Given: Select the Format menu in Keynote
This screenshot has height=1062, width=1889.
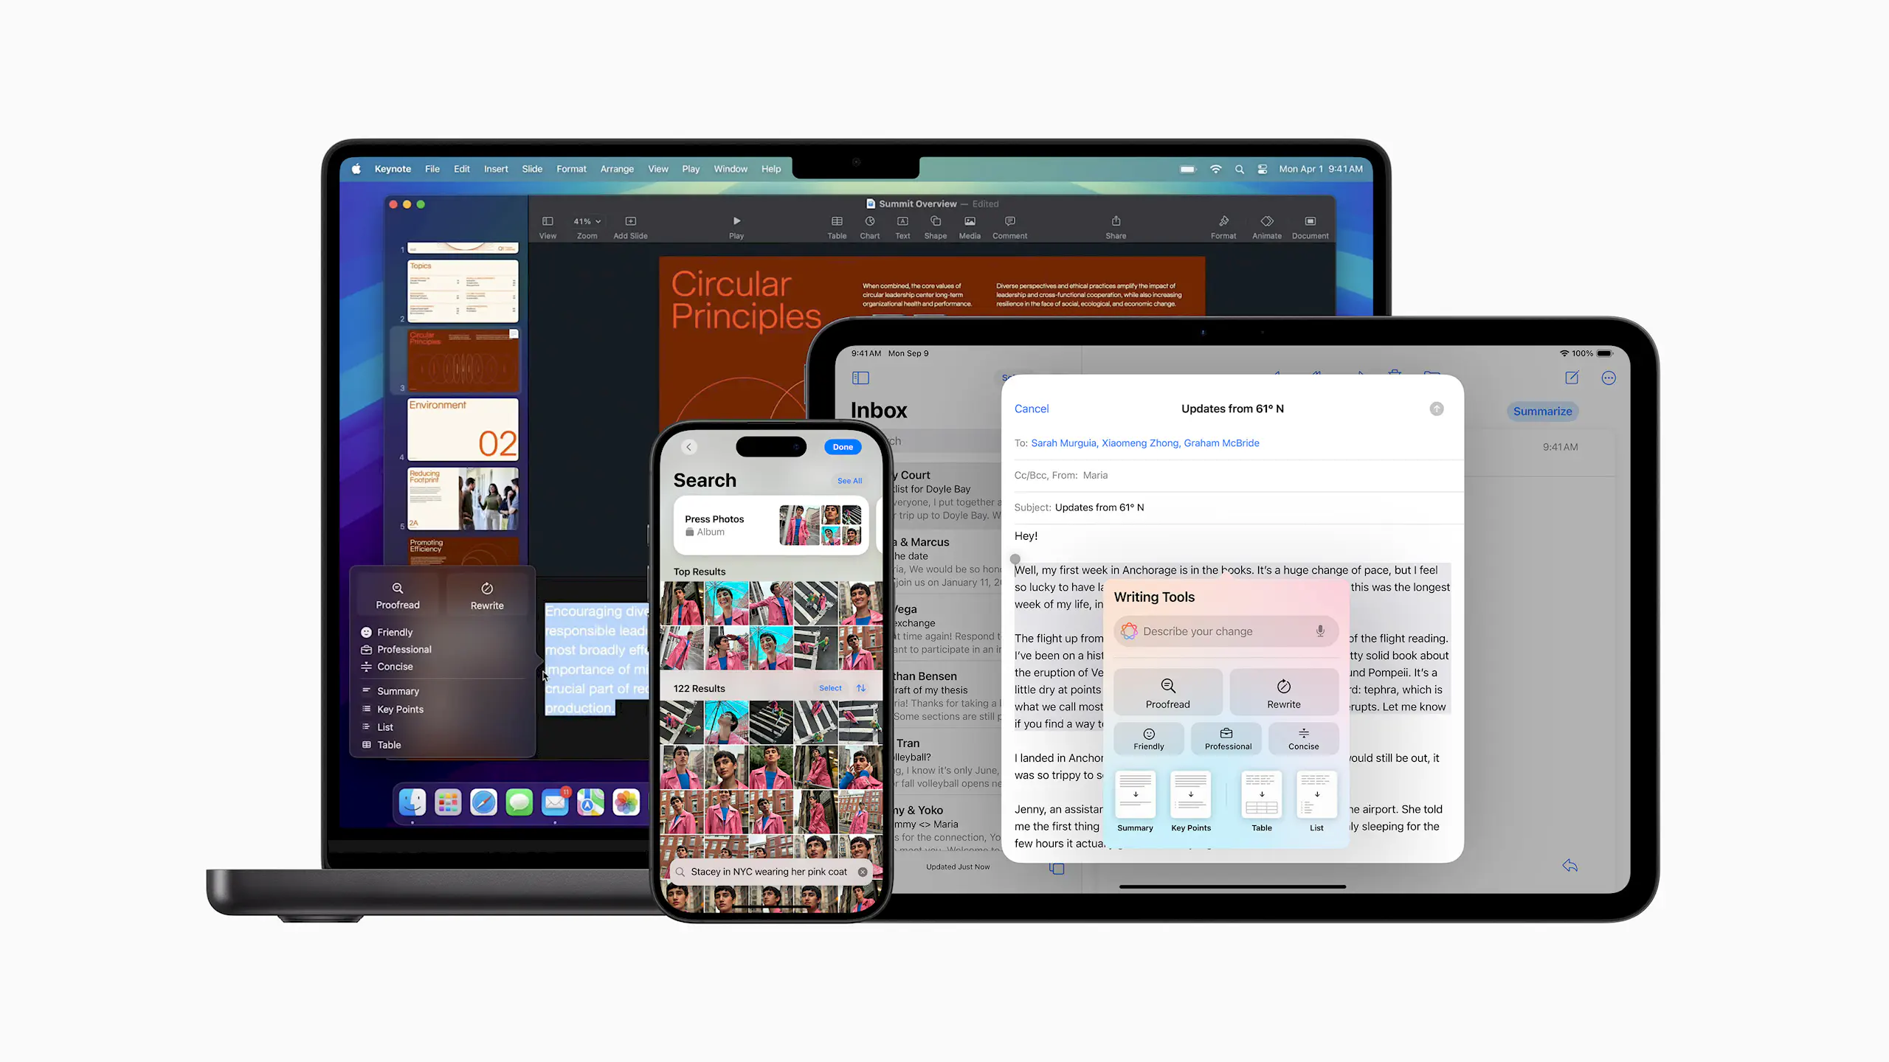Looking at the screenshot, I should pos(571,169).
